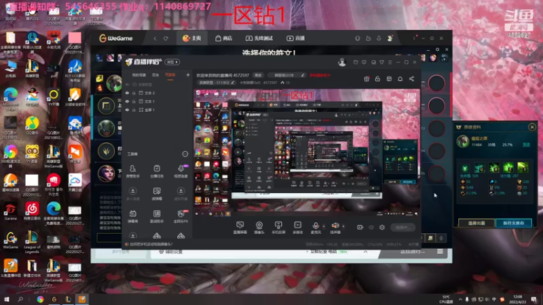
Task: Open the 房管助手 tool
Action: 132,171
